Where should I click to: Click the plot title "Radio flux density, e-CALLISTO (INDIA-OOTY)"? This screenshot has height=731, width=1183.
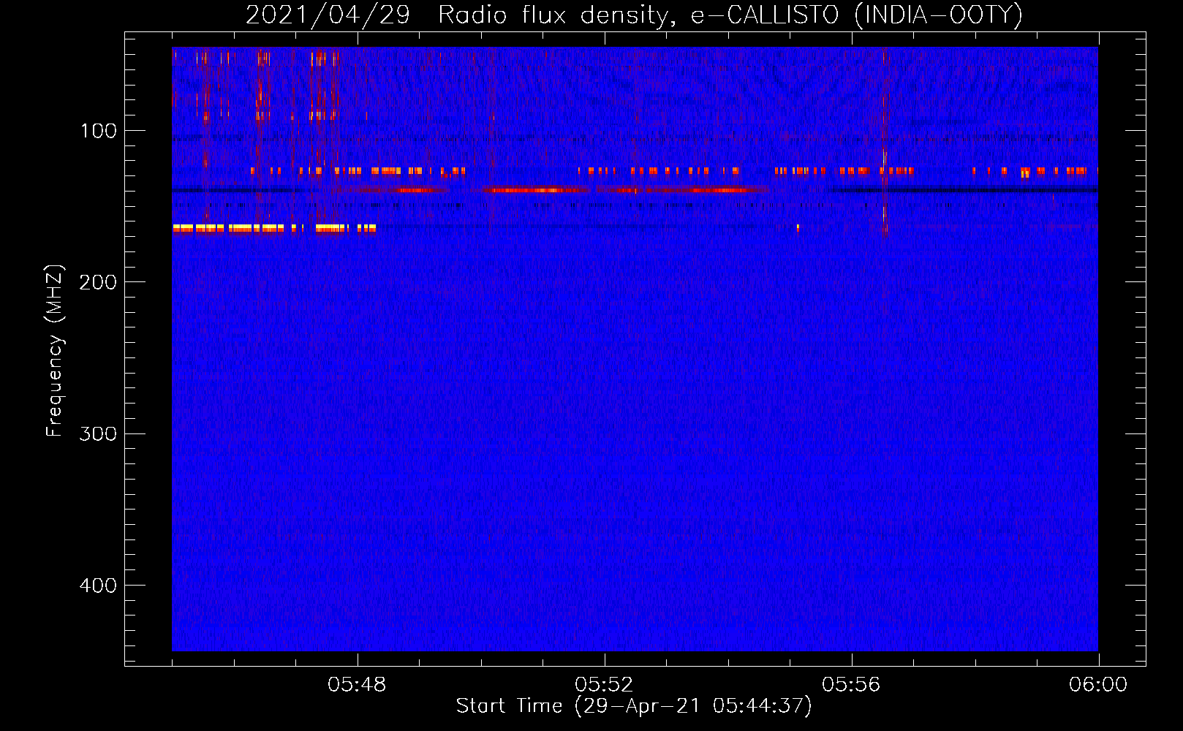[730, 15]
